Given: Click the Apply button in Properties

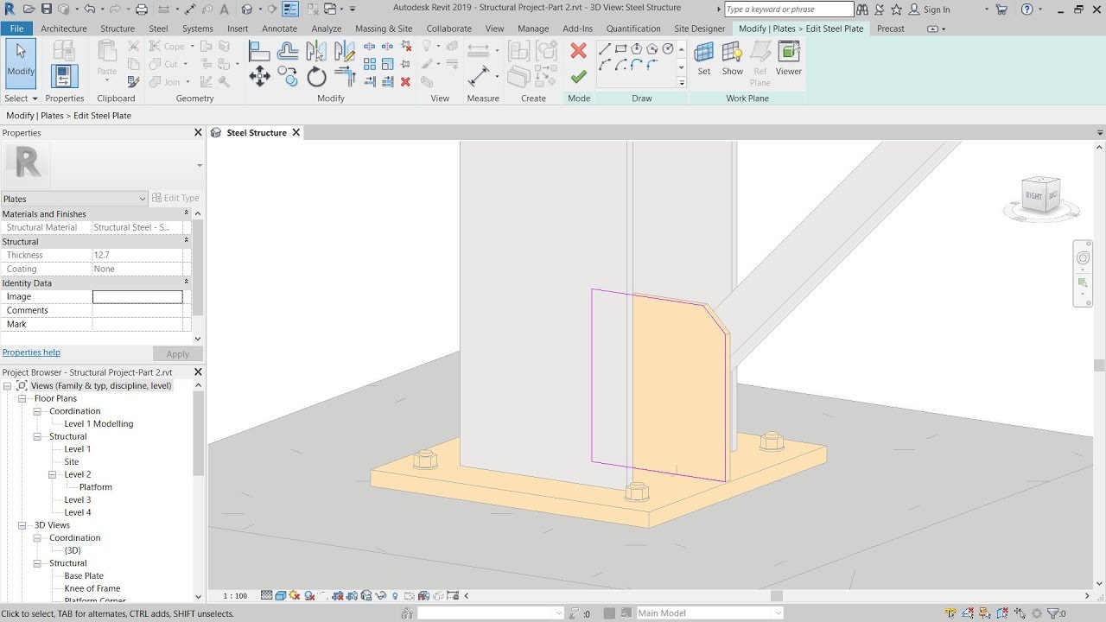Looking at the screenshot, I should 177,353.
